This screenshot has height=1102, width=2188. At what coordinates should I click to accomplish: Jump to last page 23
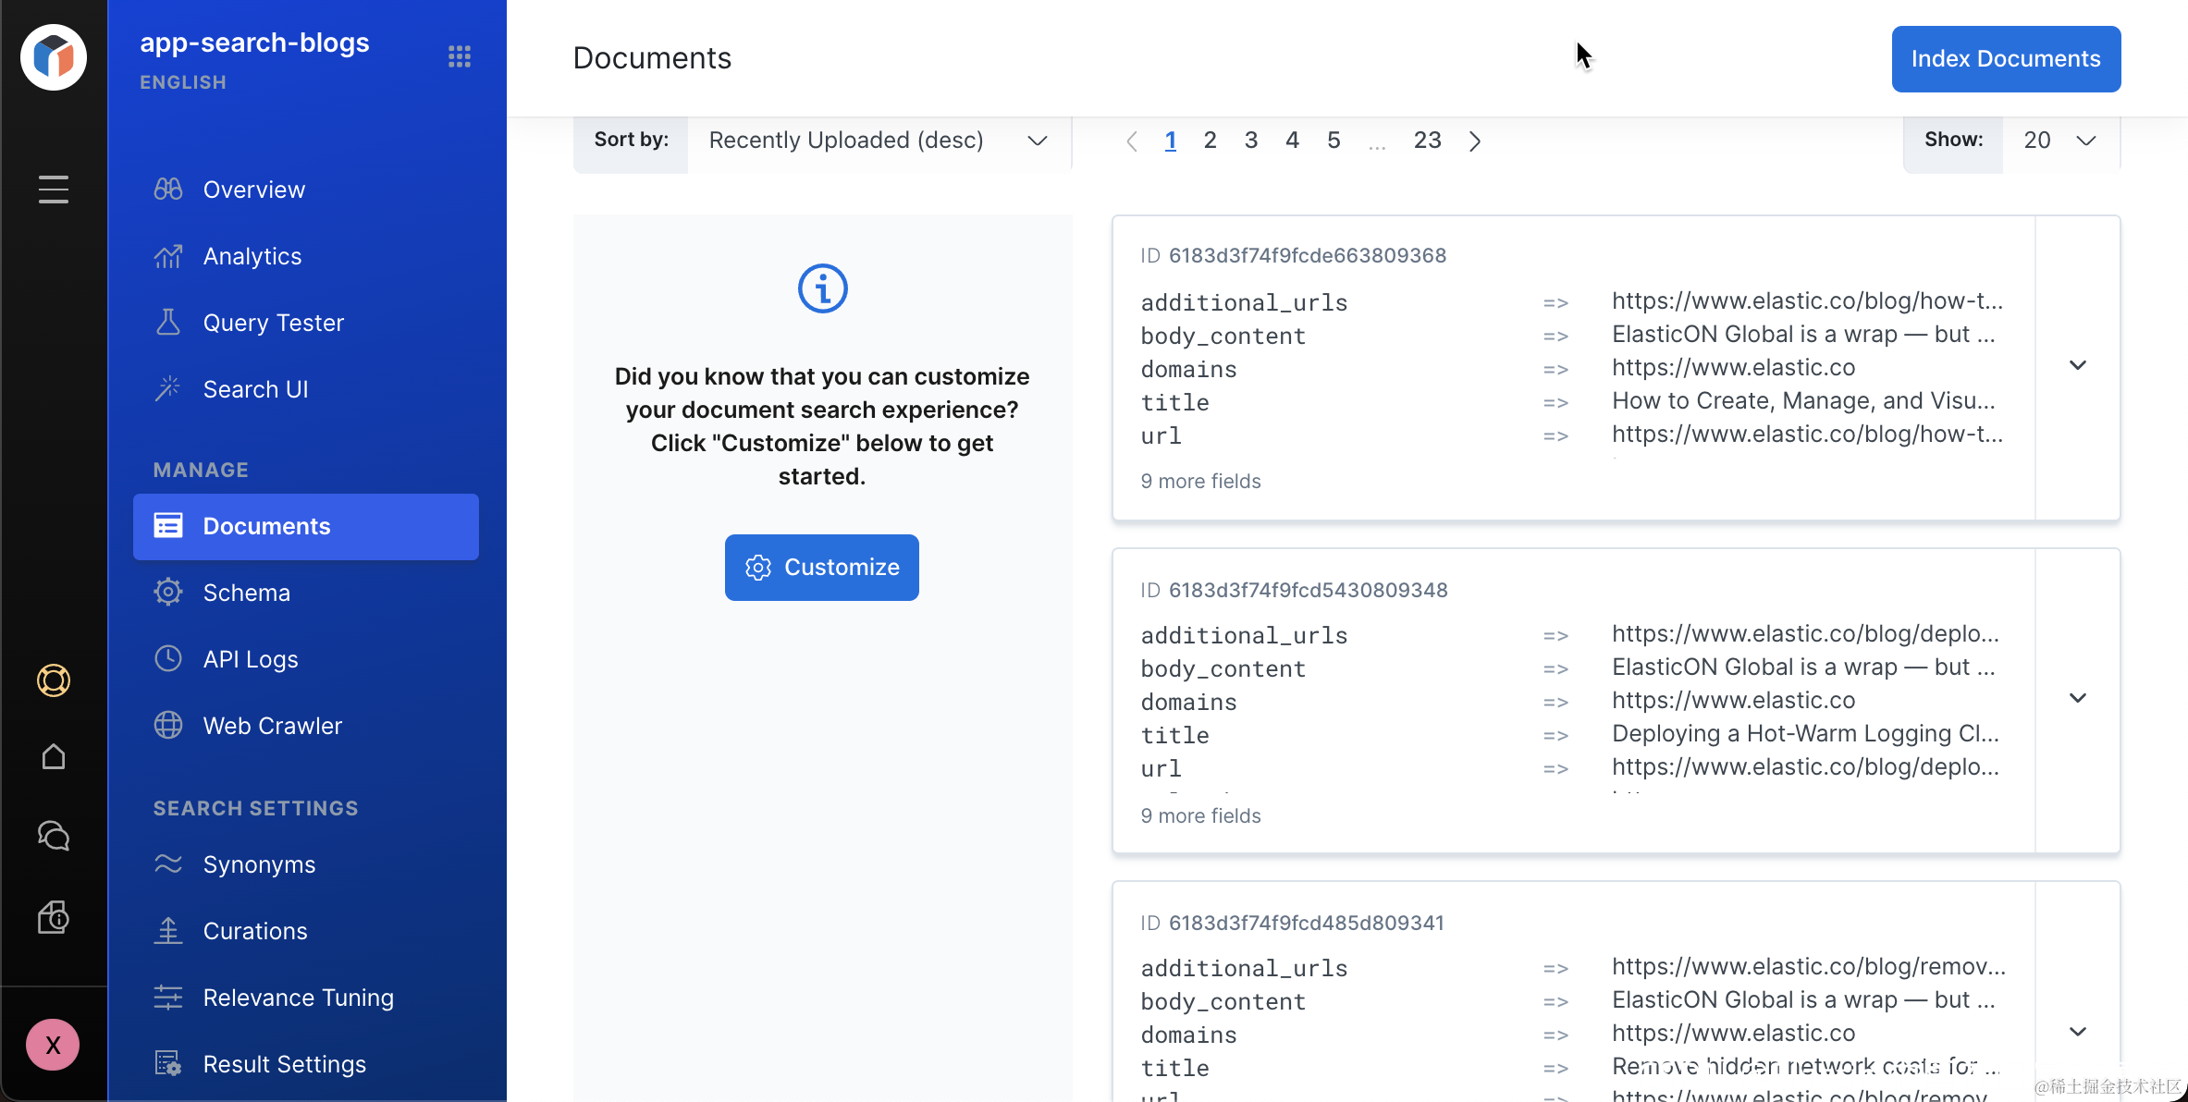[1427, 141]
